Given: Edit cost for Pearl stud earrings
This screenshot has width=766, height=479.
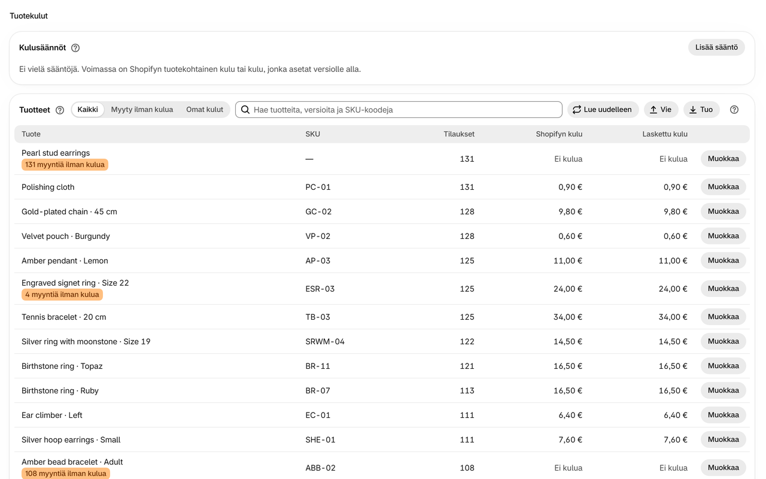Looking at the screenshot, I should (724, 159).
